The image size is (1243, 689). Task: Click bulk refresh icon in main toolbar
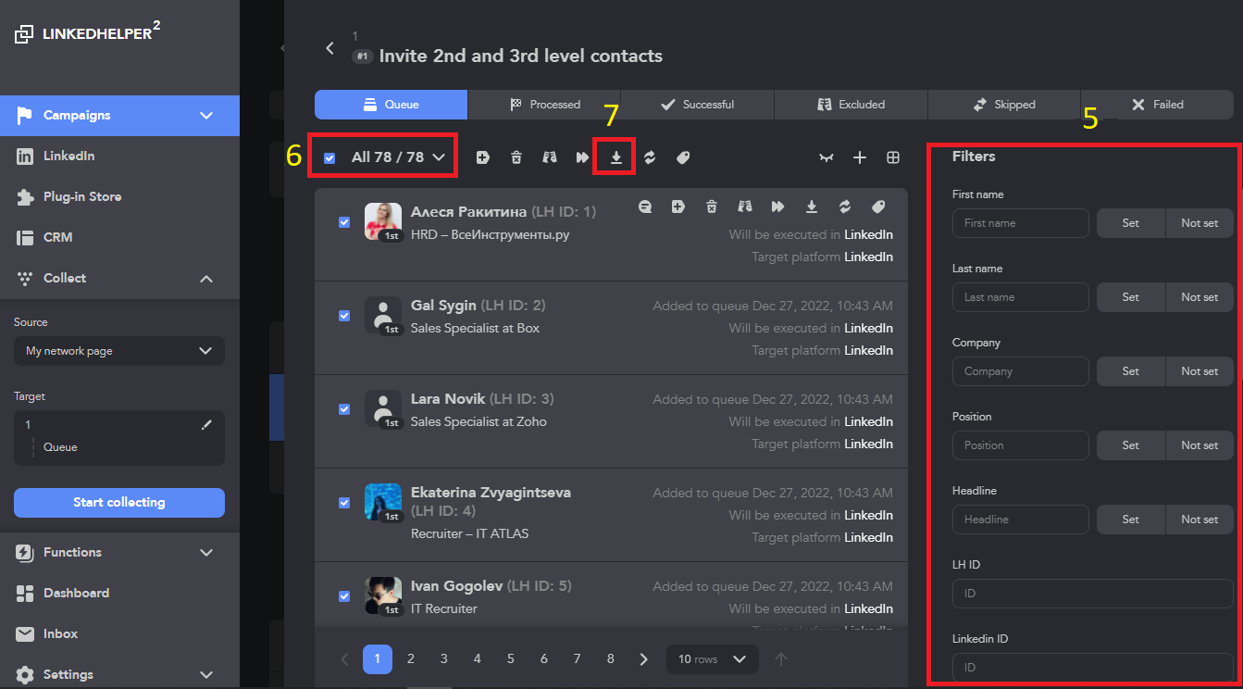(x=650, y=157)
